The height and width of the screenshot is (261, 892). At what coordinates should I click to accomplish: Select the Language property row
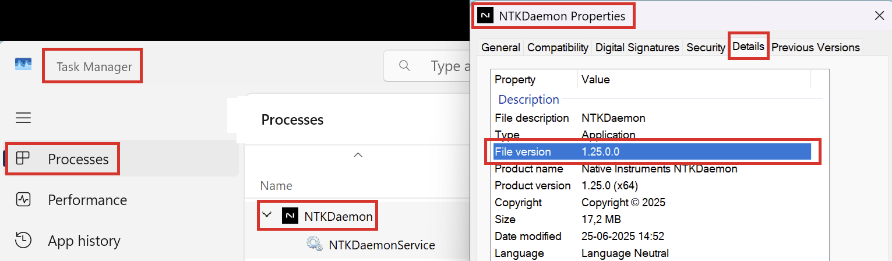tap(652, 253)
